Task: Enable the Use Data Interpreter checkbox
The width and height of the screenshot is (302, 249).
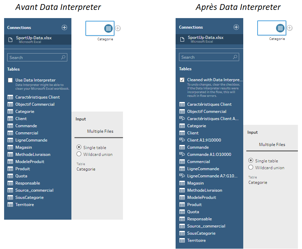Action: (x=10, y=80)
